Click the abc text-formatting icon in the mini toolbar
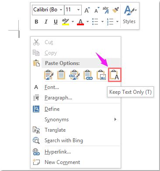 coord(106,10)
